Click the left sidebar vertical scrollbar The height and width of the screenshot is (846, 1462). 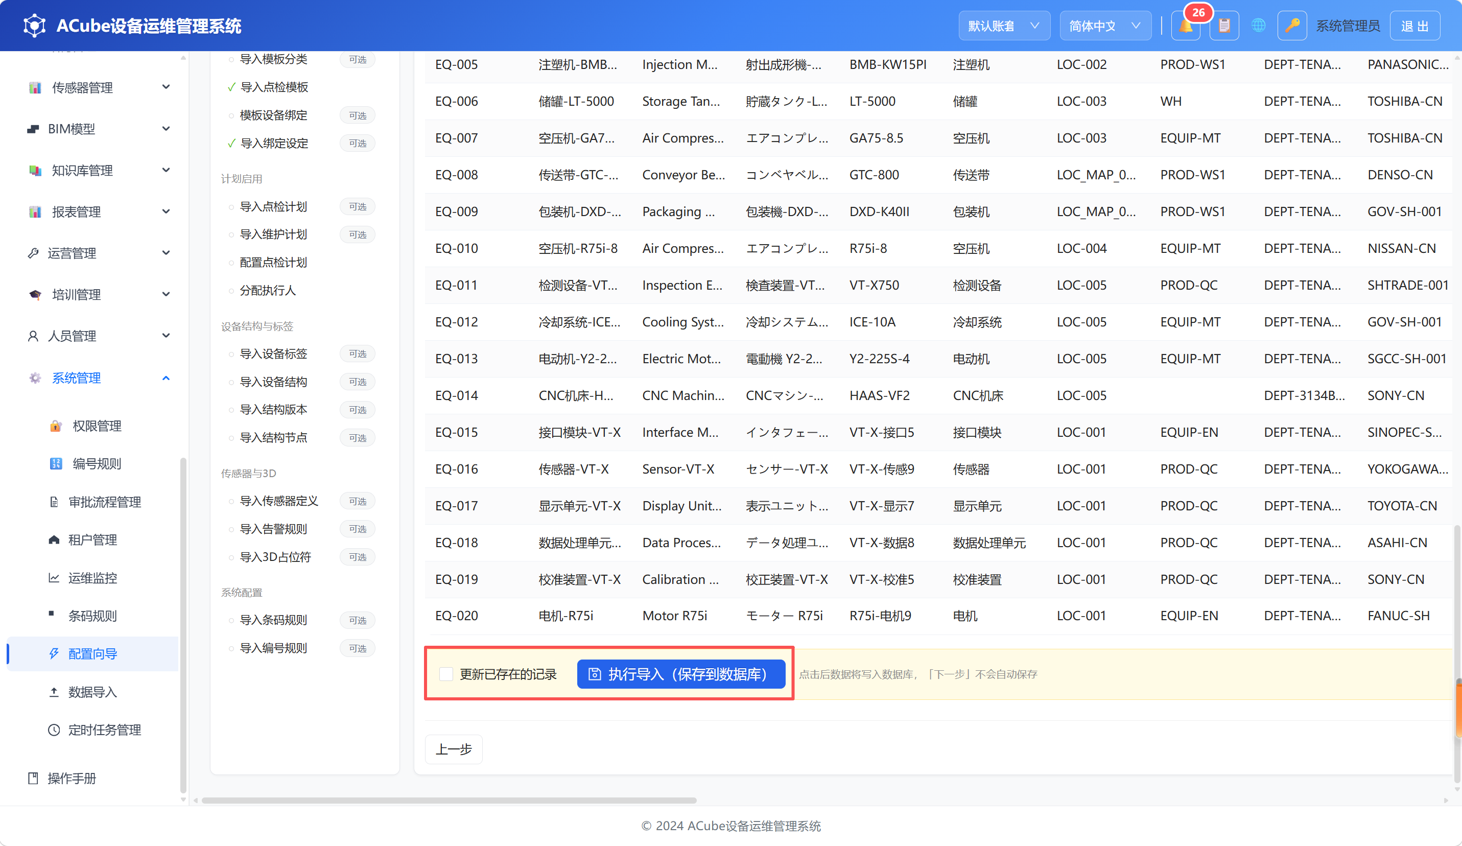(183, 625)
